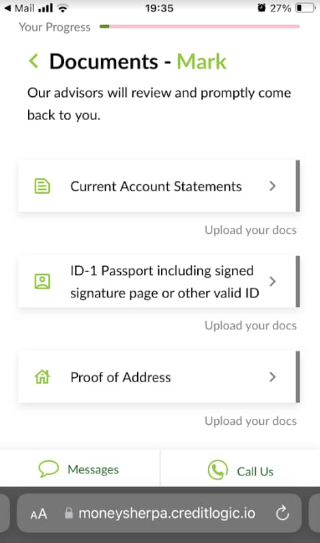Expand ID-1 Passport row arrow

272,282
